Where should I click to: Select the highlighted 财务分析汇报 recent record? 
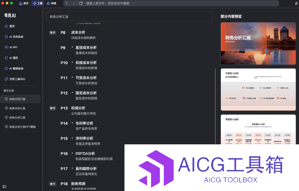point(20,99)
